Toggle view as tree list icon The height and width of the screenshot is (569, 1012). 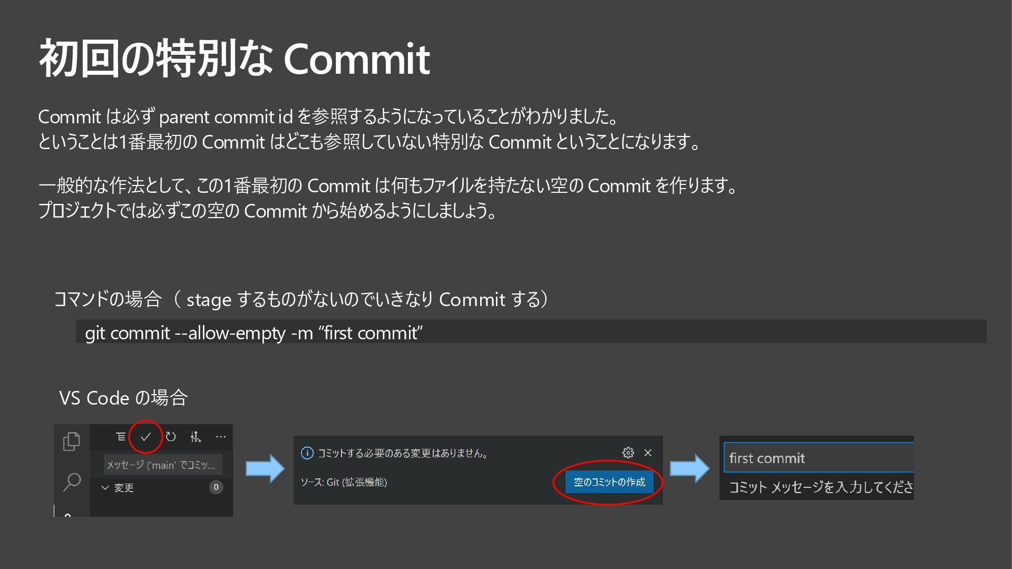[121, 437]
